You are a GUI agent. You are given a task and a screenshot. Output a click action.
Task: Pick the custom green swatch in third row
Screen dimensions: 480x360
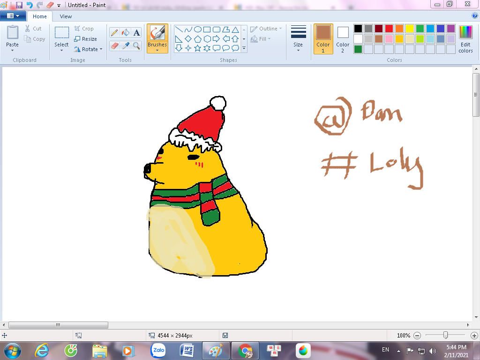click(358, 49)
